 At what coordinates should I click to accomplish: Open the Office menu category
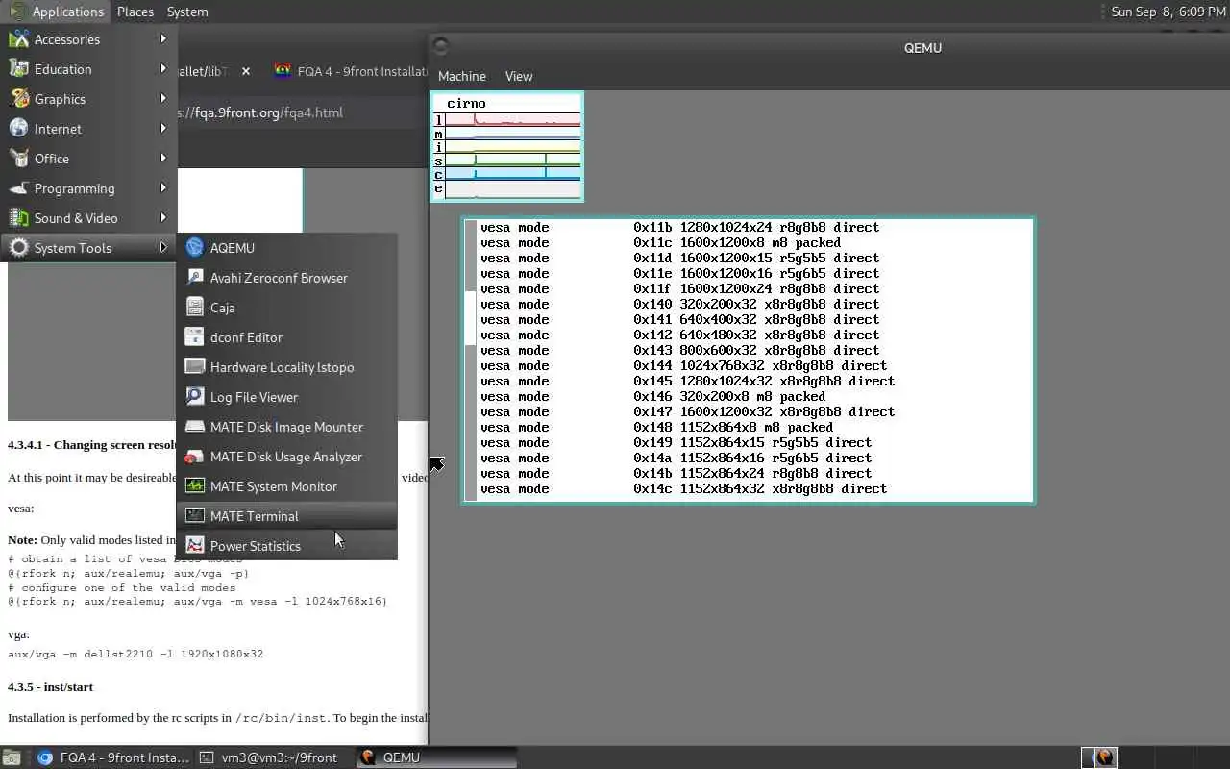[x=88, y=159]
